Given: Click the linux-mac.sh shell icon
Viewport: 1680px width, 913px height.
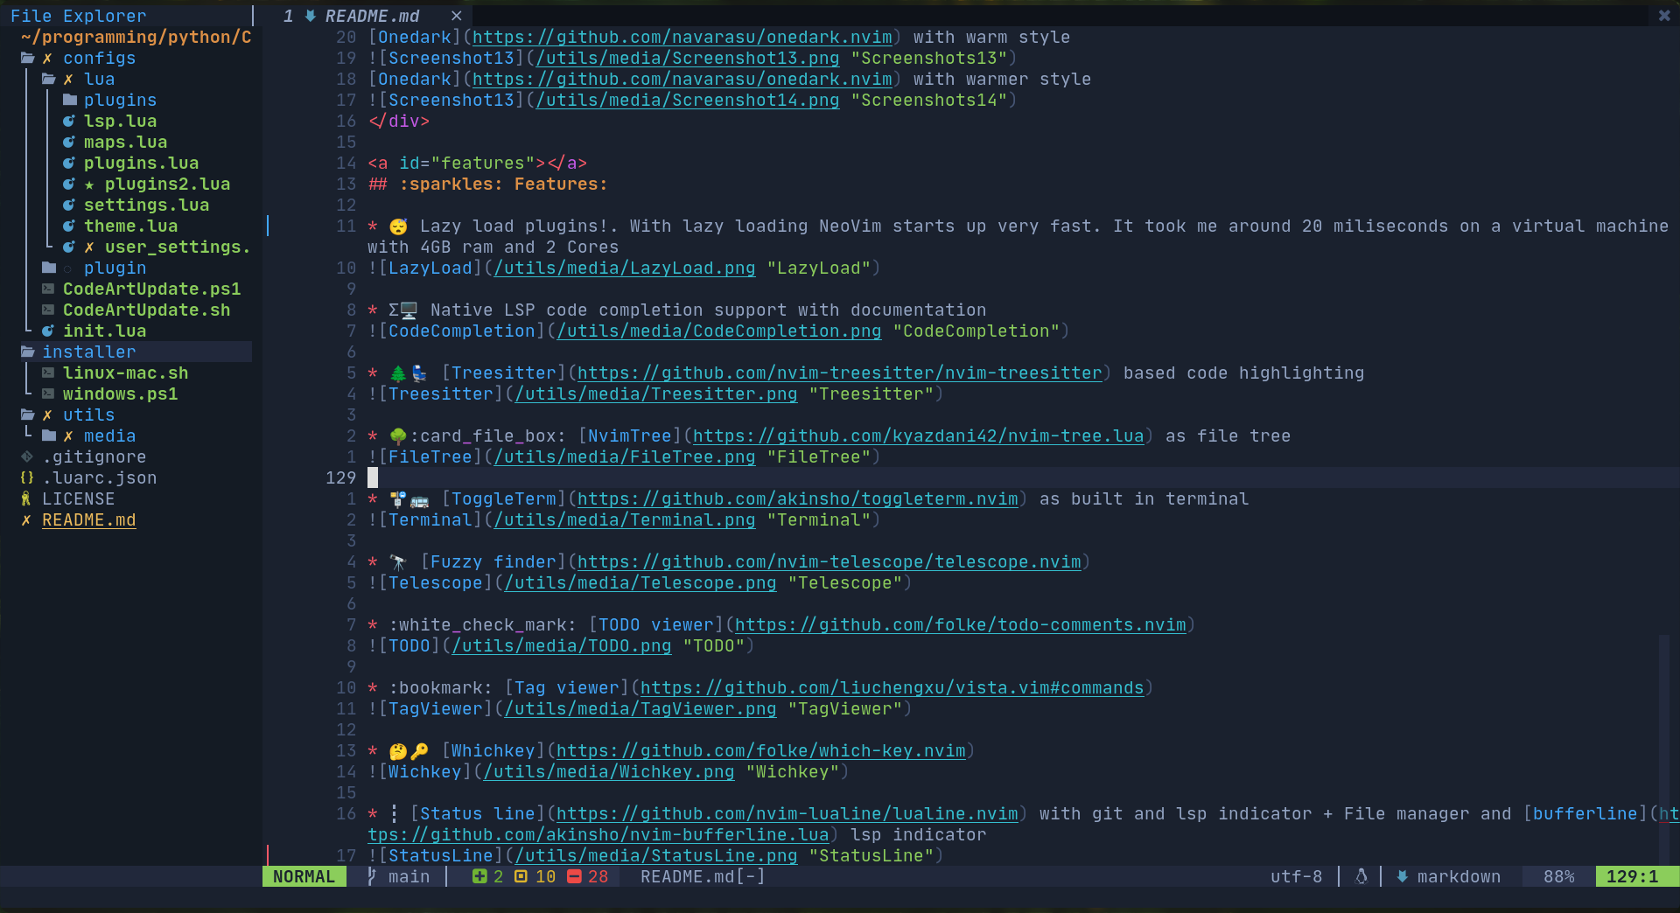Looking at the screenshot, I should (48, 373).
